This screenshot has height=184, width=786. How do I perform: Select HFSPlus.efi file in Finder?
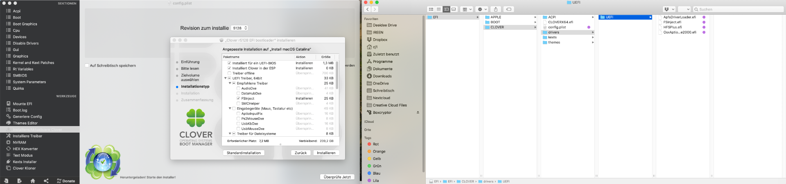click(x=673, y=27)
